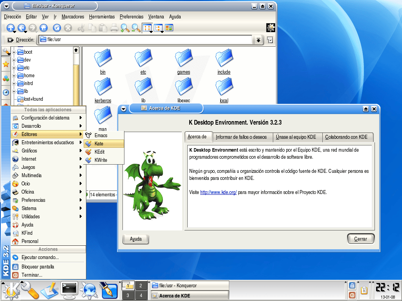This screenshot has width=402, height=301.
Task: Navigate up to the parent folder
Action: click(10, 28)
